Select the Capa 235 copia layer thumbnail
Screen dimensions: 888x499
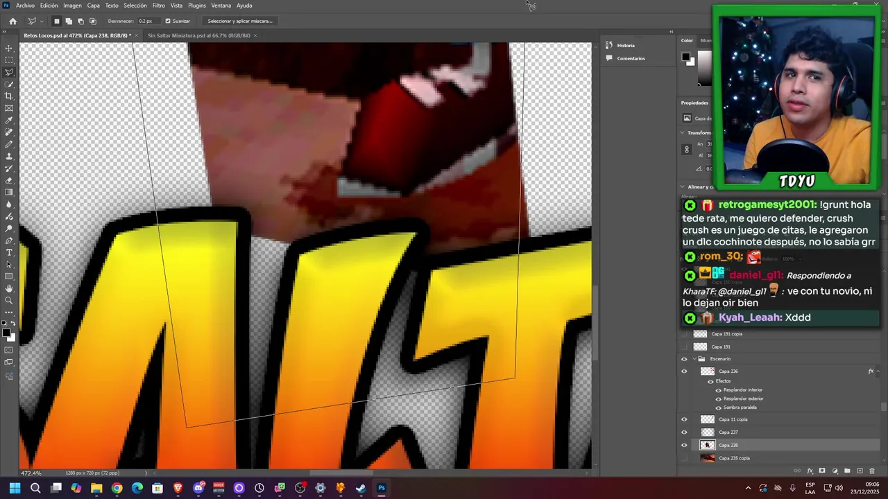pos(708,458)
